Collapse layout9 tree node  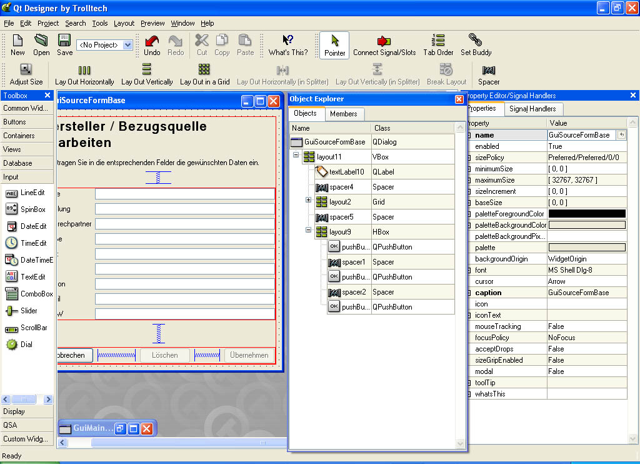pyautogui.click(x=308, y=229)
